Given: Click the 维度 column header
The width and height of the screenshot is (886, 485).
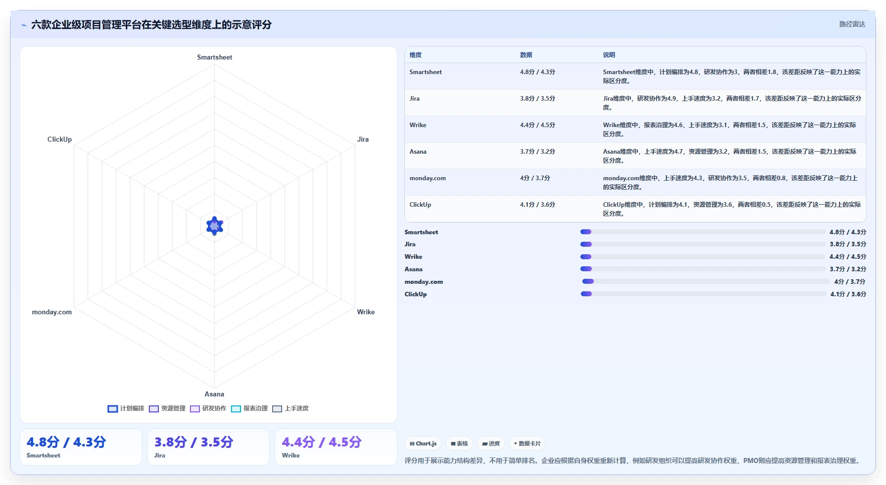Looking at the screenshot, I should click(415, 55).
